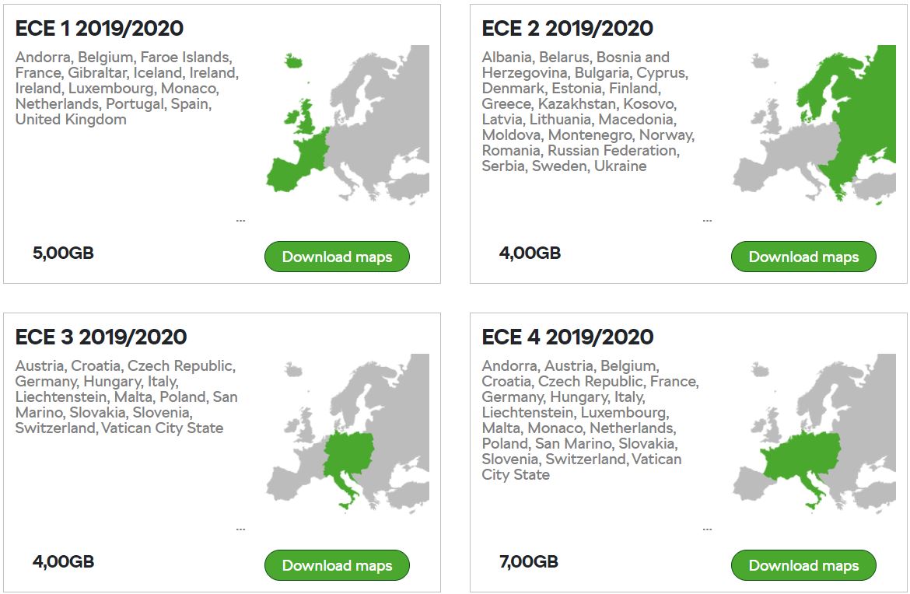Click the ECE 4 Europe map thumbnail
Viewport: 910px width, 594px height.
[814, 432]
